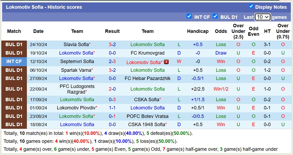Click the Handicap column header

198,31
